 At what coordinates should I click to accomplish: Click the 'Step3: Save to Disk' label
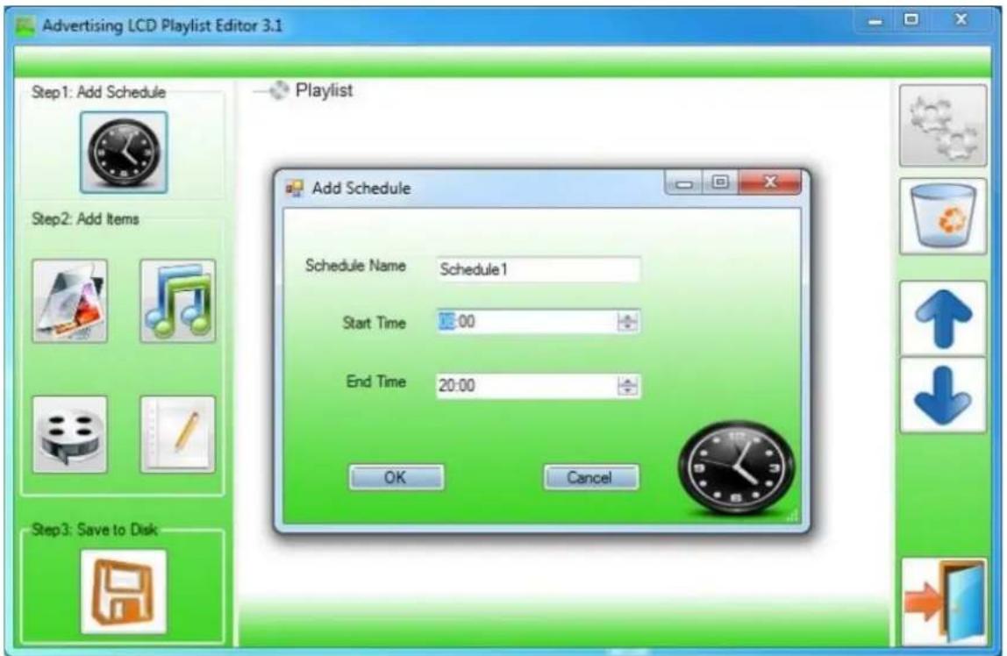95,530
